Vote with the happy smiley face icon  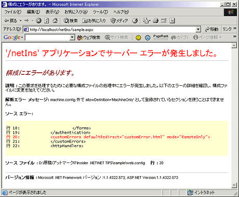tap(138, 37)
